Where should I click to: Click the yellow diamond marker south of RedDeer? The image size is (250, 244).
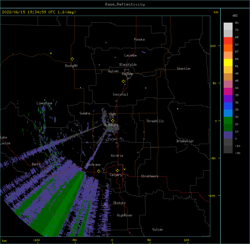pos(124,81)
